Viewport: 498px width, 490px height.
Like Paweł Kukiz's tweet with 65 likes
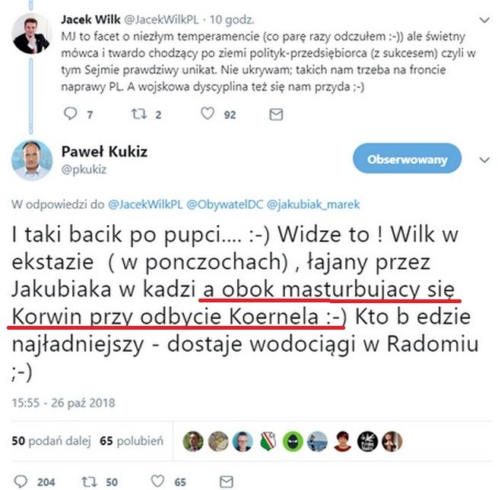(x=157, y=481)
